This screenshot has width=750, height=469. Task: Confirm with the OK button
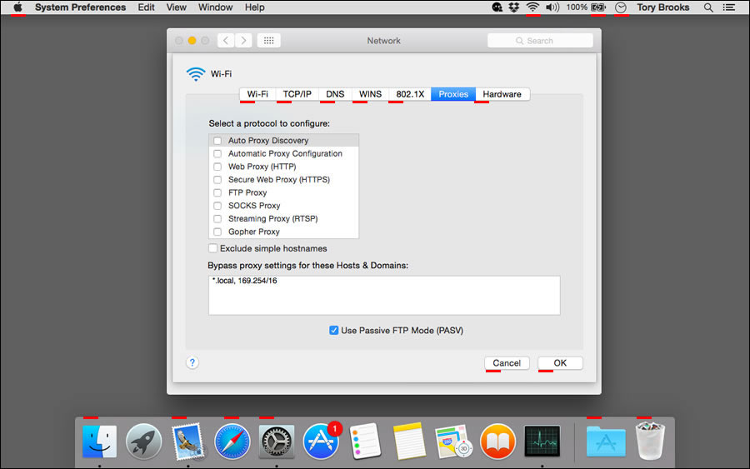[x=560, y=363]
